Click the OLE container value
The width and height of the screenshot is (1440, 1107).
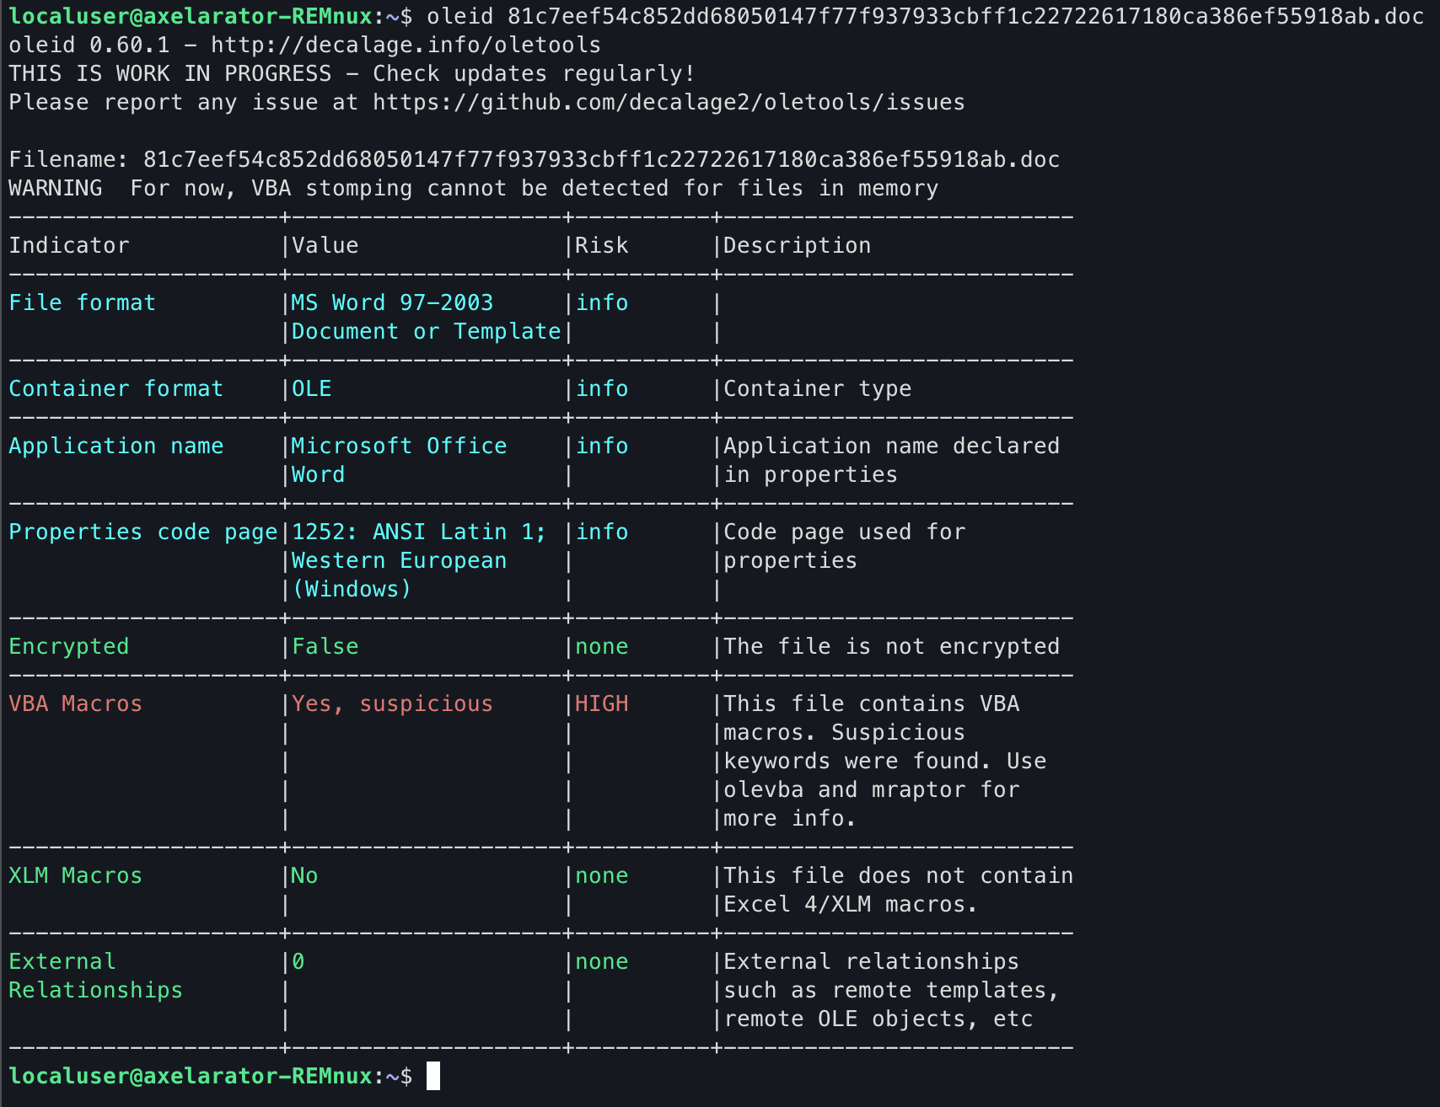[x=312, y=388]
